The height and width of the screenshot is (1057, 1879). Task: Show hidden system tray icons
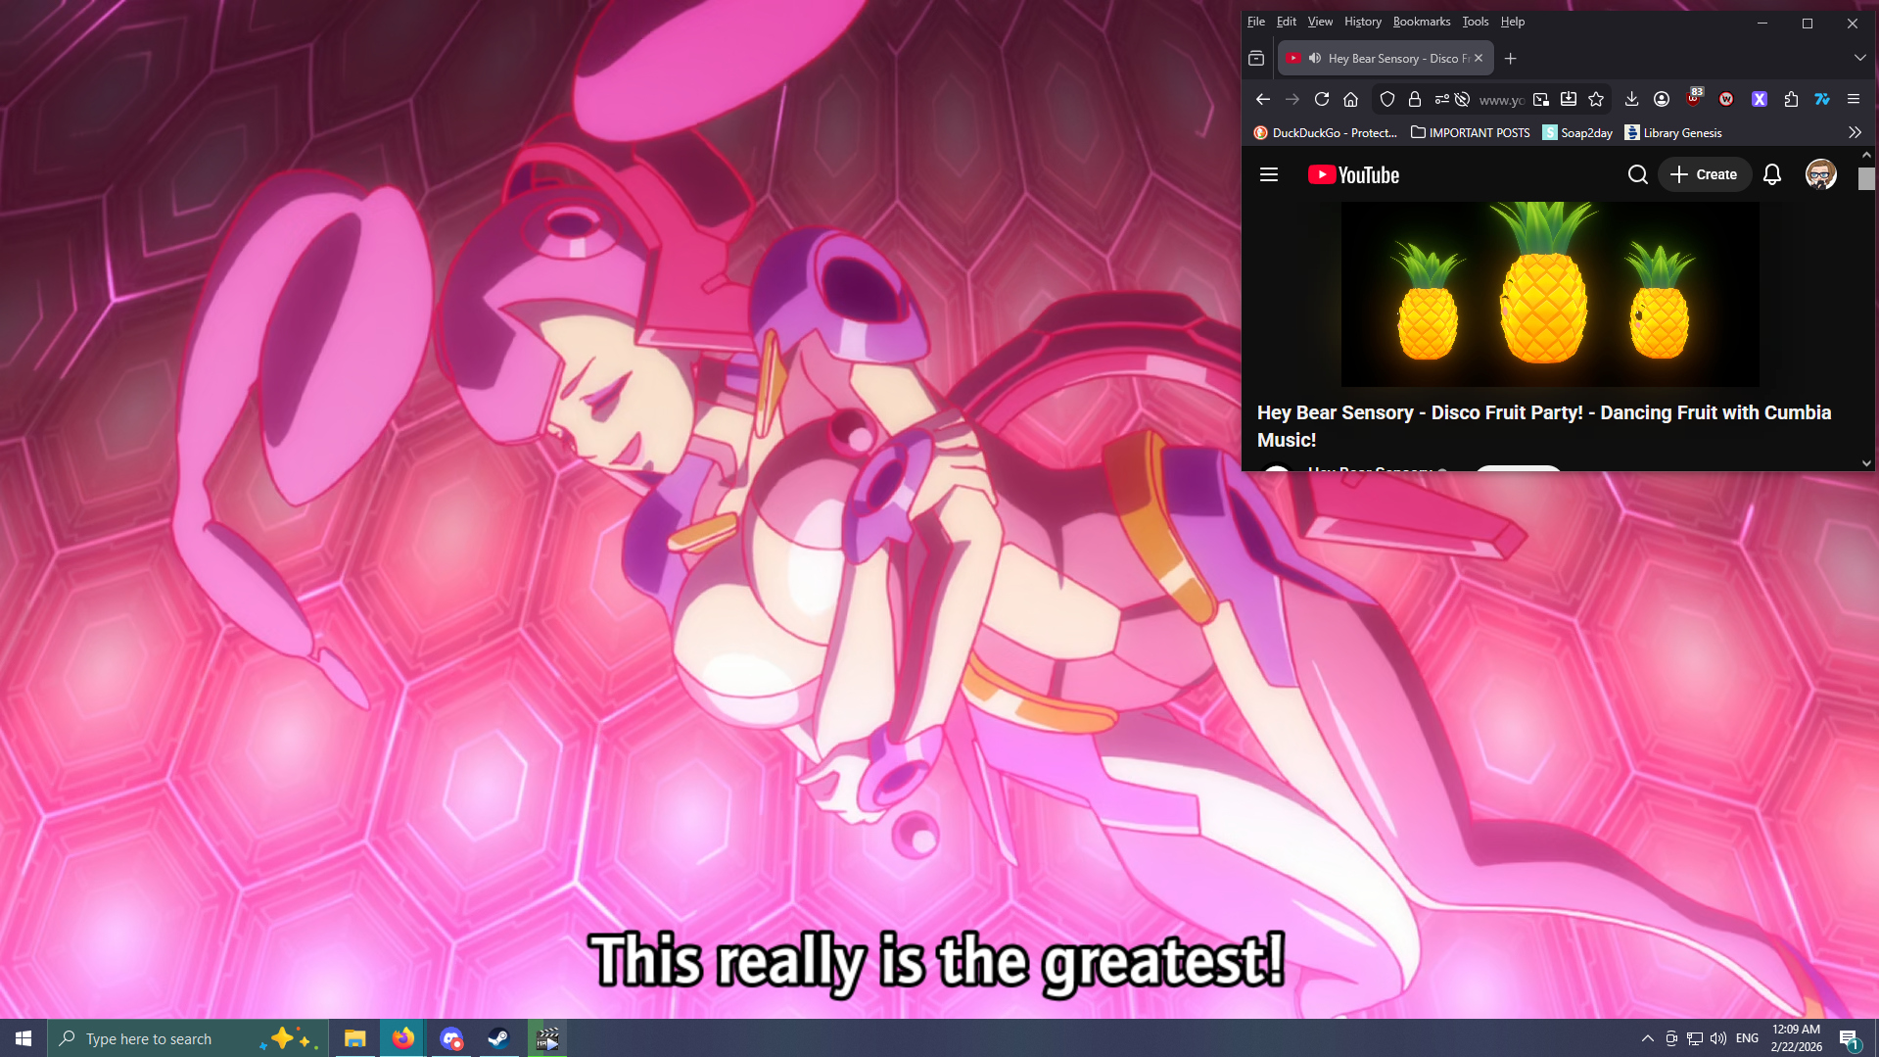[x=1647, y=1038]
